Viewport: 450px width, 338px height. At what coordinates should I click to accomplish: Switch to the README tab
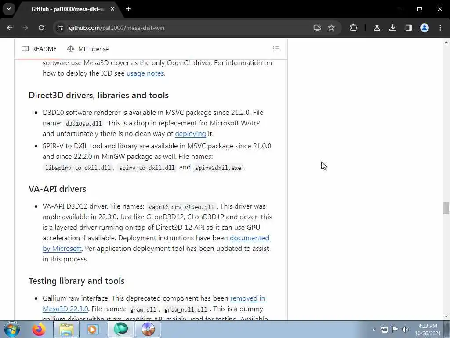pyautogui.click(x=39, y=49)
